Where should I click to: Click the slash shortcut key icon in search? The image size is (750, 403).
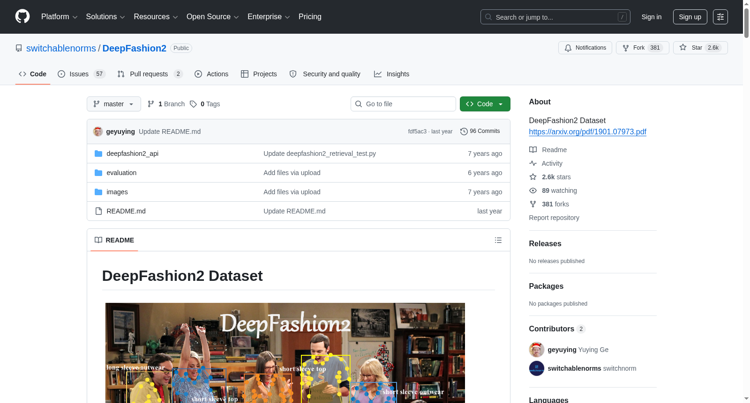(x=622, y=17)
